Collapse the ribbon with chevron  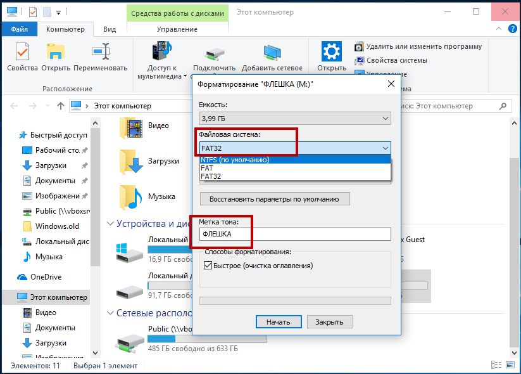click(x=499, y=29)
